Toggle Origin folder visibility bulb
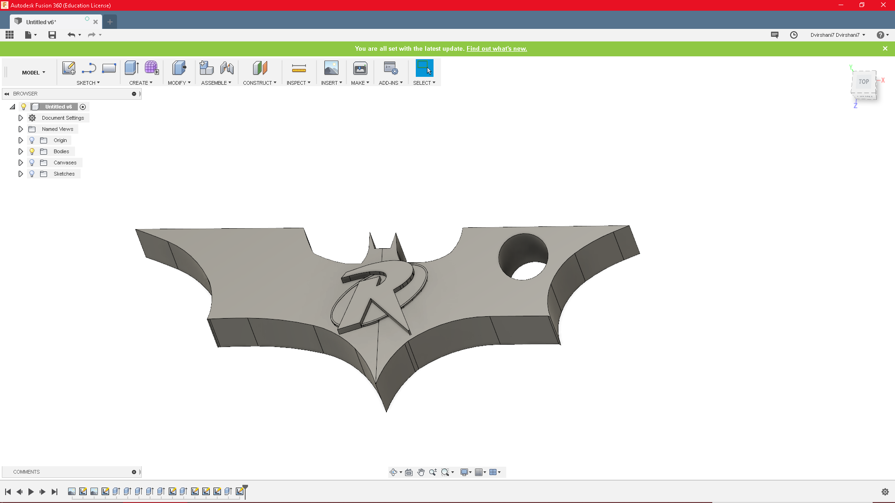 pyautogui.click(x=32, y=140)
